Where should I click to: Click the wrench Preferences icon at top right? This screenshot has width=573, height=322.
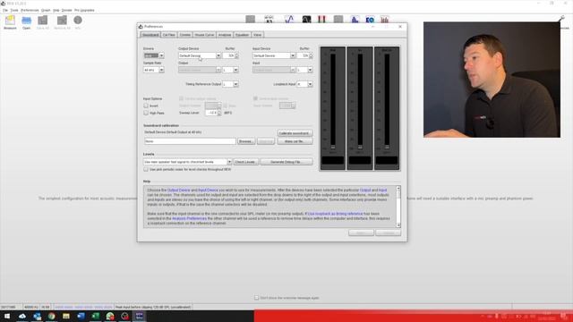pos(561,19)
